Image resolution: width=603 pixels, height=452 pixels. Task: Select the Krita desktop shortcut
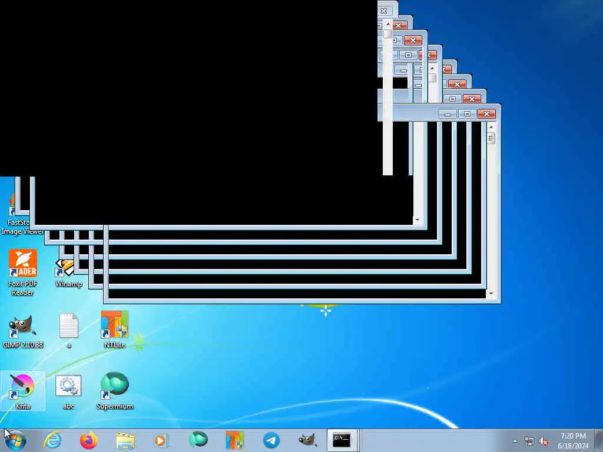point(23,391)
